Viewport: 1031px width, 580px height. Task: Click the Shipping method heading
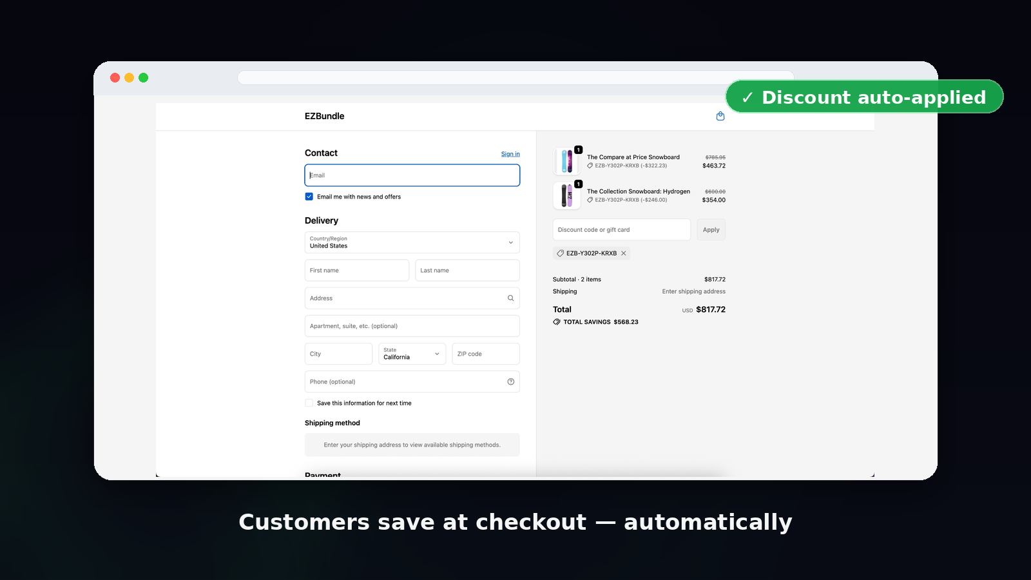[332, 423]
